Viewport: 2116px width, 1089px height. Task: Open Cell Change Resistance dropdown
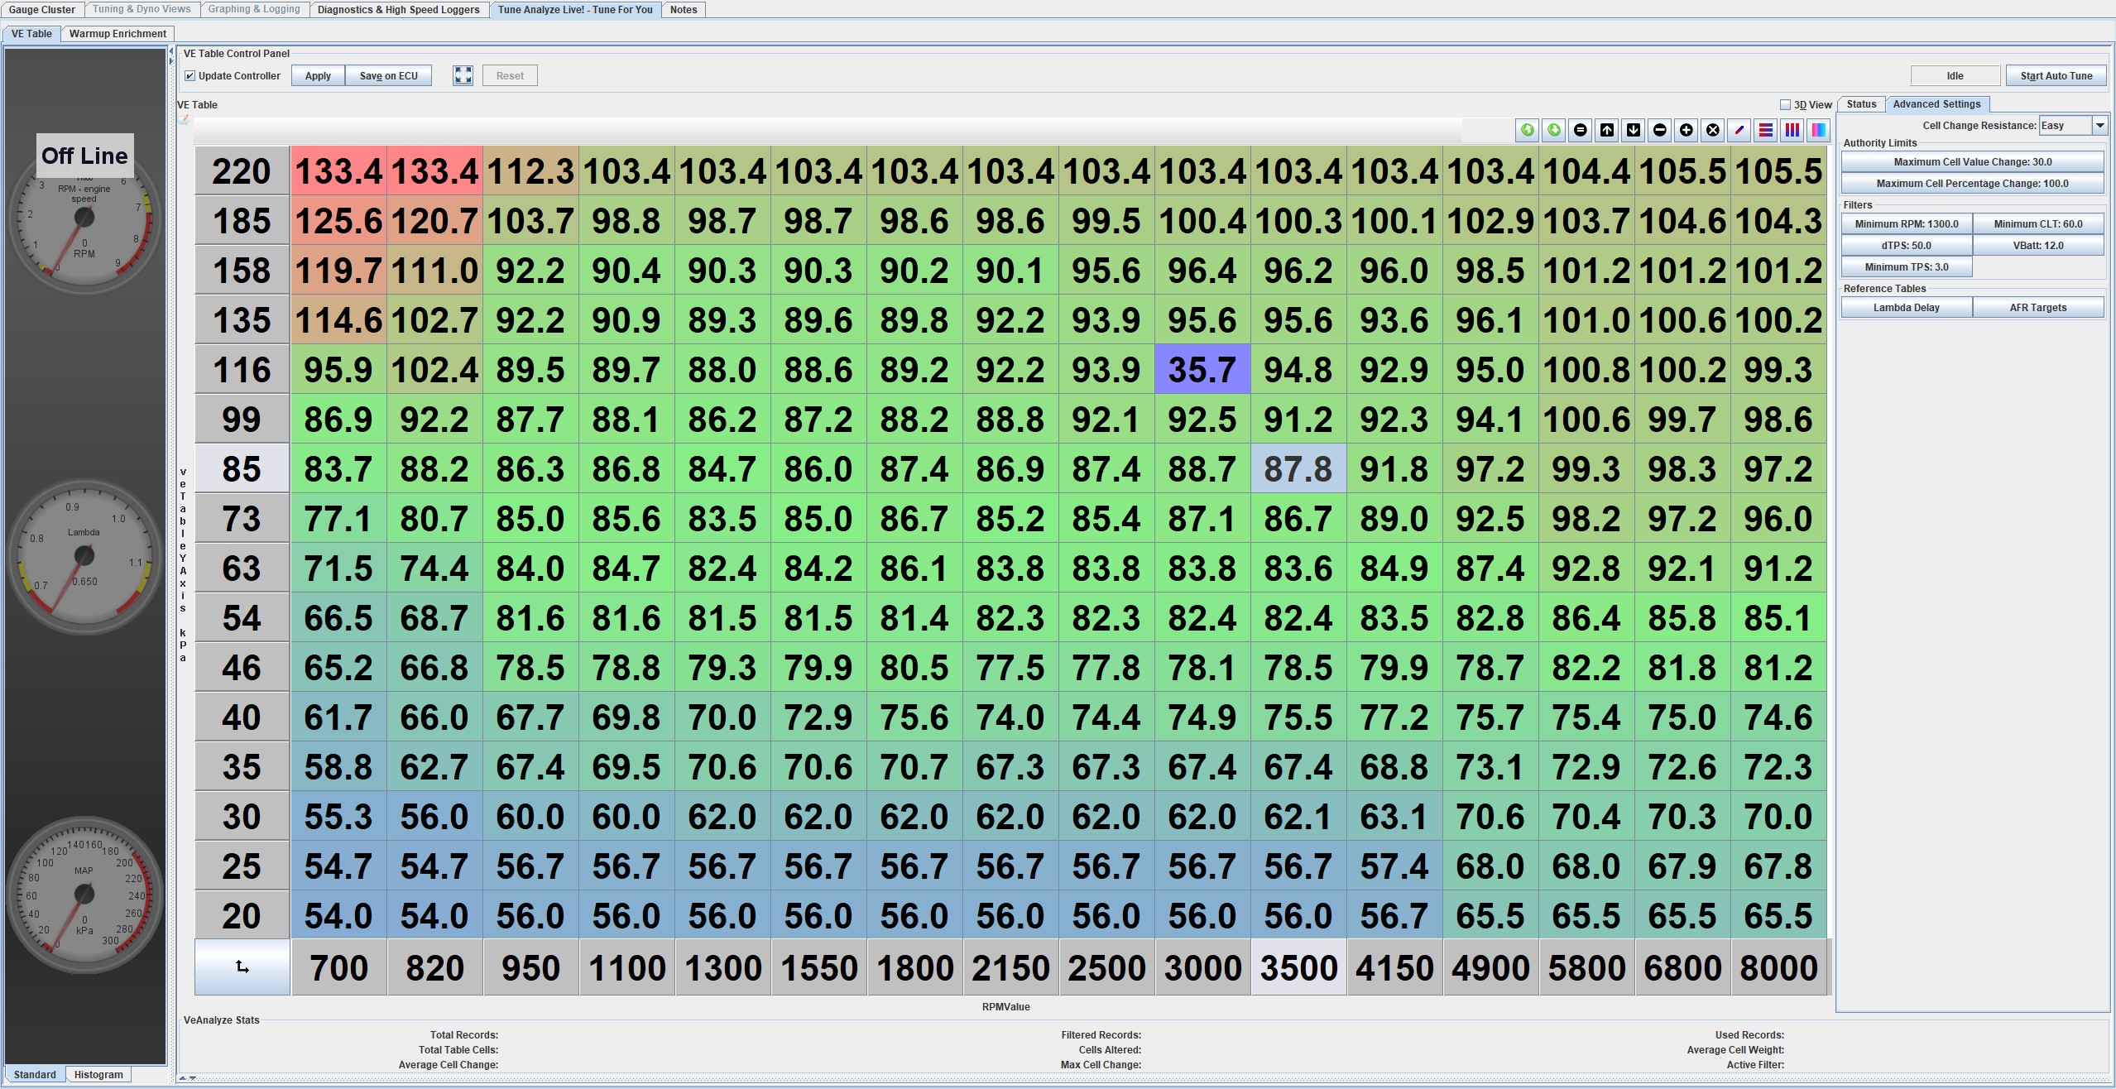click(2099, 125)
